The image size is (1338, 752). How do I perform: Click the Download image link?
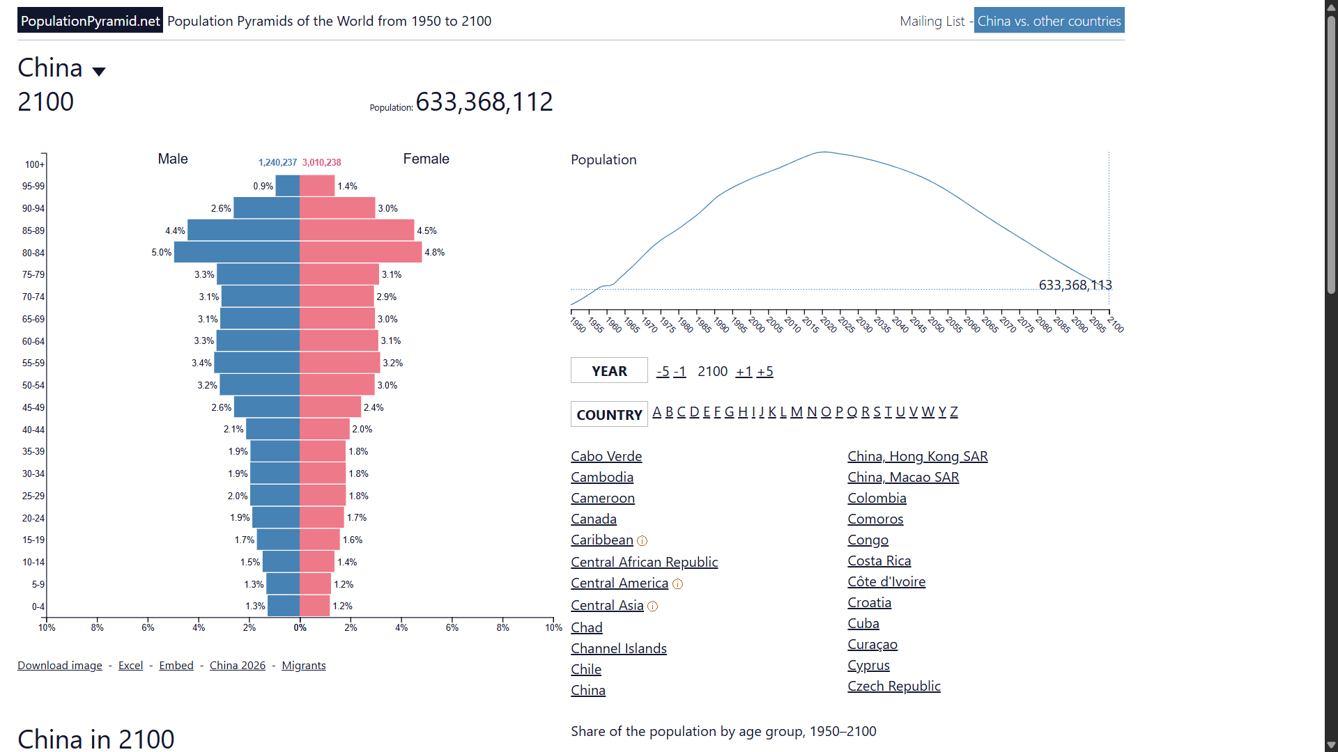(60, 666)
